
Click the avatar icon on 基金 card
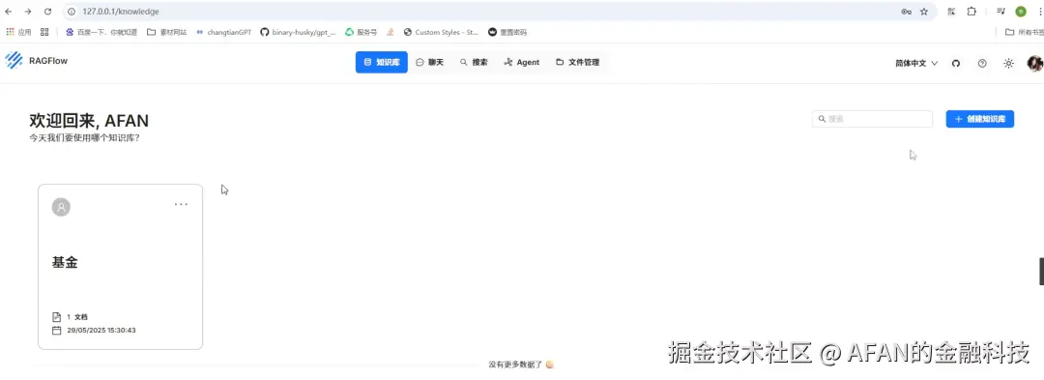61,207
